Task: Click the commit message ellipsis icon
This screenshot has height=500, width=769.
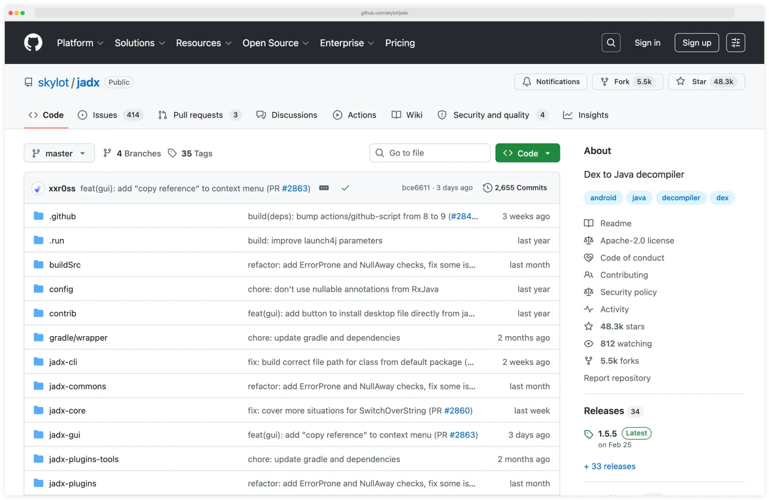Action: pyautogui.click(x=324, y=188)
